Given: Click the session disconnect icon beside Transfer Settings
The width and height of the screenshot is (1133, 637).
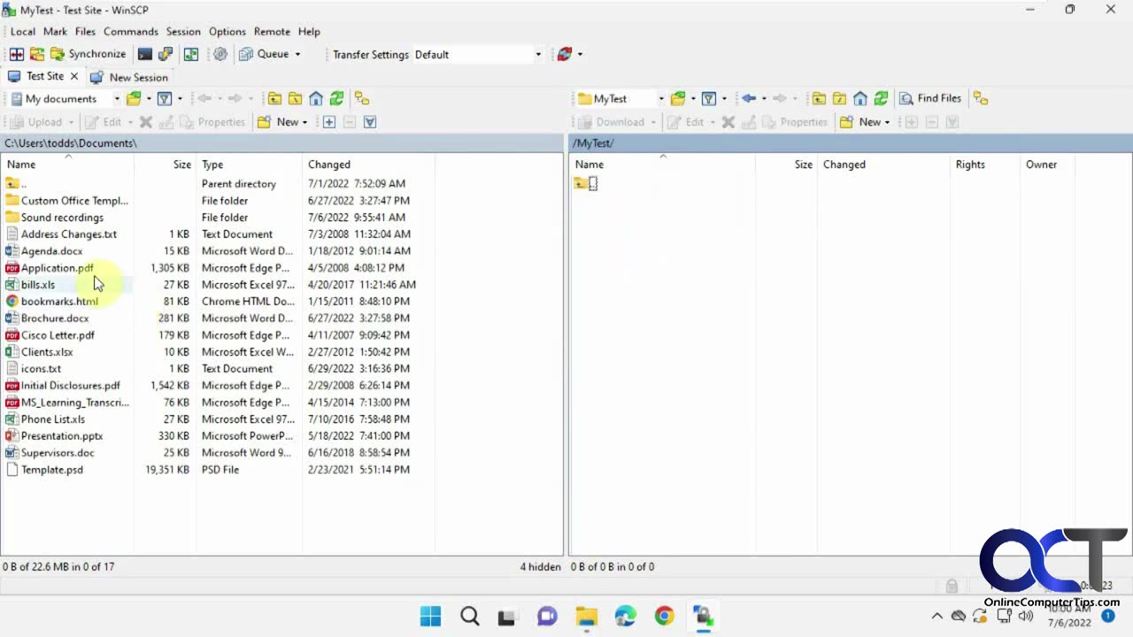Looking at the screenshot, I should pyautogui.click(x=565, y=54).
